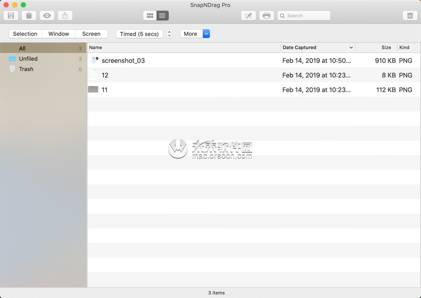Click the Print icon
This screenshot has height=298, width=421.
coord(266,15)
